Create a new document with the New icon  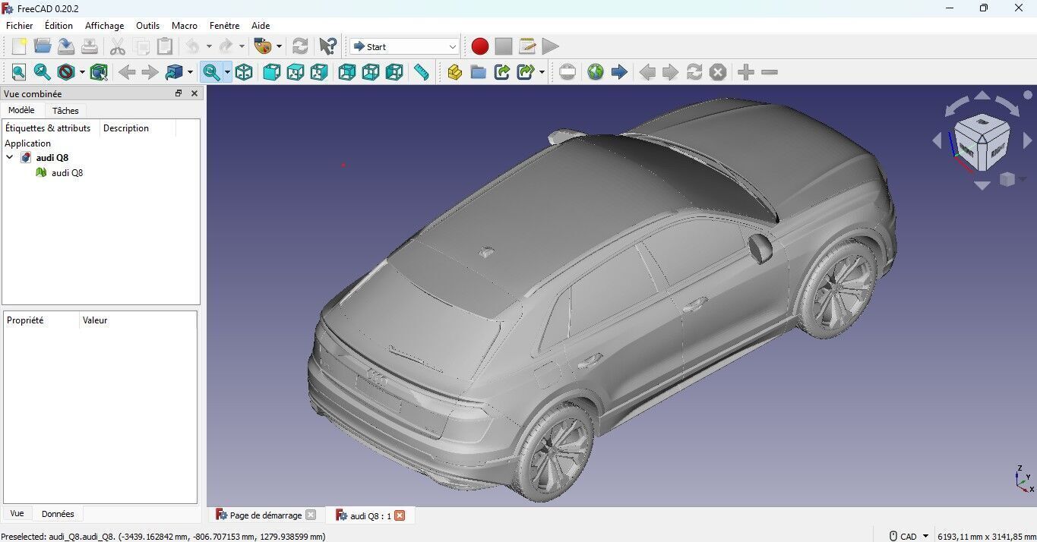point(19,46)
